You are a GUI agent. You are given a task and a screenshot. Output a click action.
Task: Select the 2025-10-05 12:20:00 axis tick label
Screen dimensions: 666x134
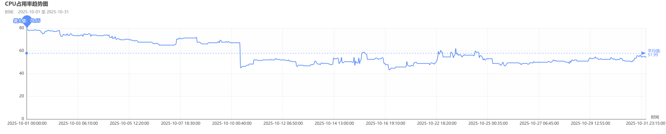click(x=129, y=123)
